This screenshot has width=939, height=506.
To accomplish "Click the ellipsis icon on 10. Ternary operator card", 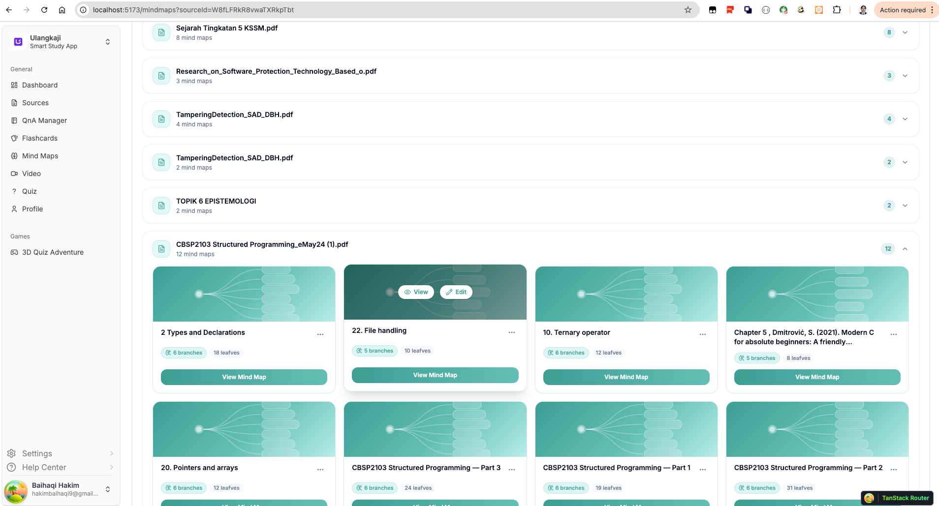I will (x=702, y=334).
